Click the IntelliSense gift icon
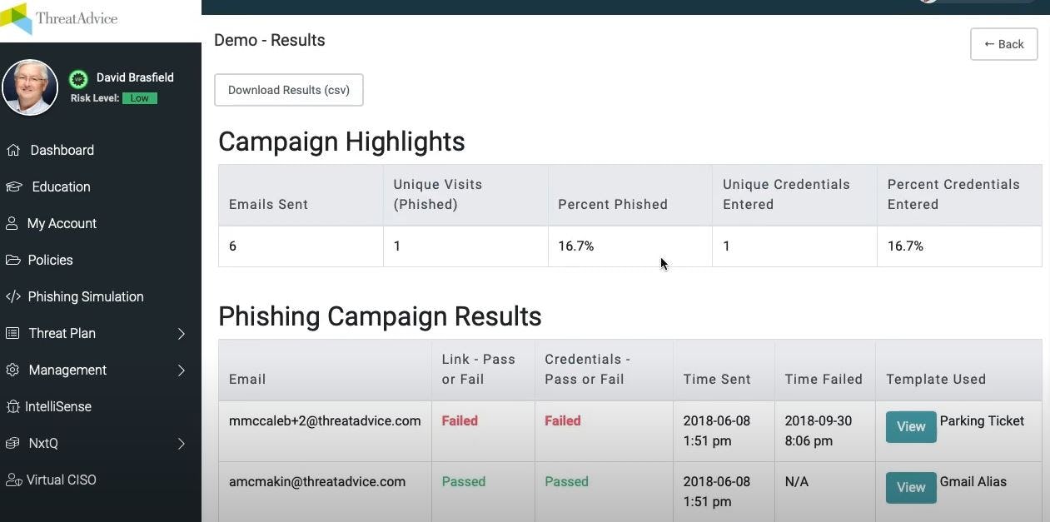Screen dimensions: 1050x522 click(x=13, y=406)
